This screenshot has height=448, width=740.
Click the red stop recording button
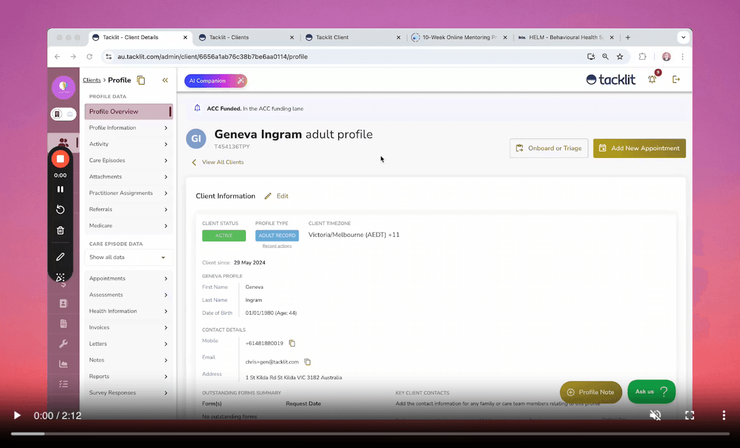point(60,159)
